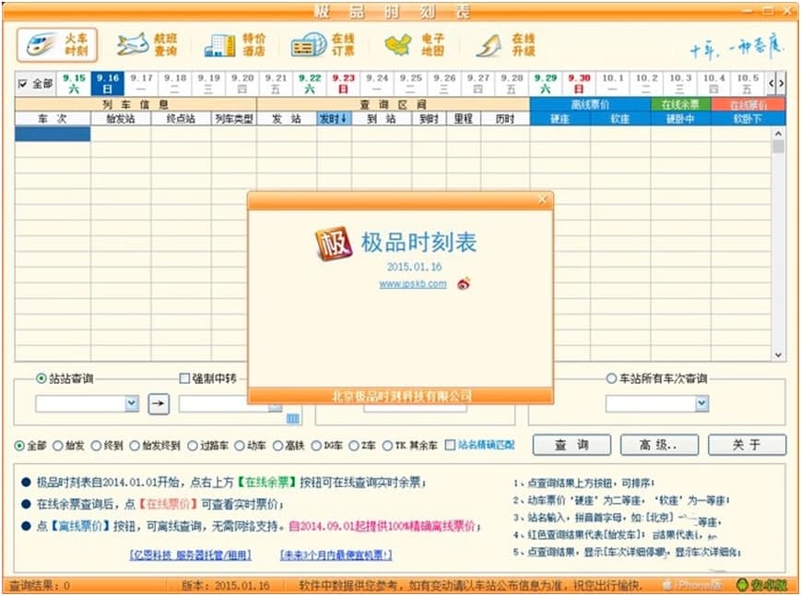
Task: Select the 始发 filter radio button
Action: (x=58, y=446)
